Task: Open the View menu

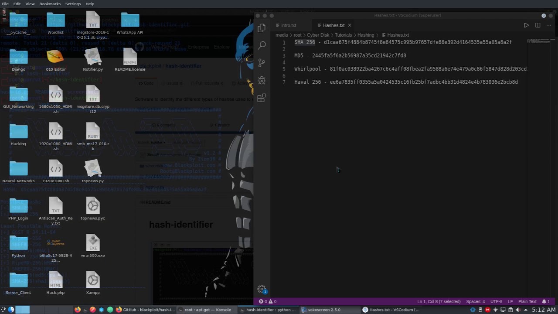Action: (30, 3)
